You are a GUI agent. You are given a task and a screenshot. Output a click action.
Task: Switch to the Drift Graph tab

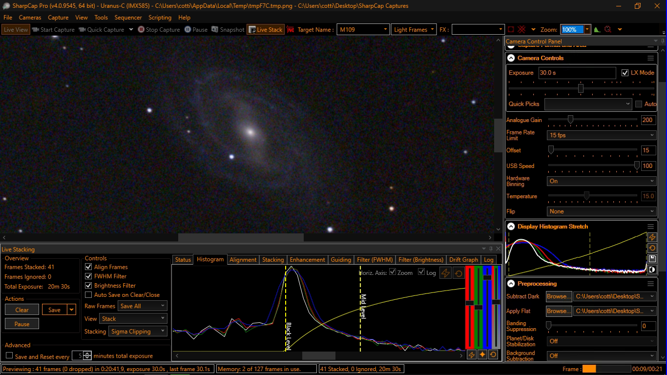463,260
